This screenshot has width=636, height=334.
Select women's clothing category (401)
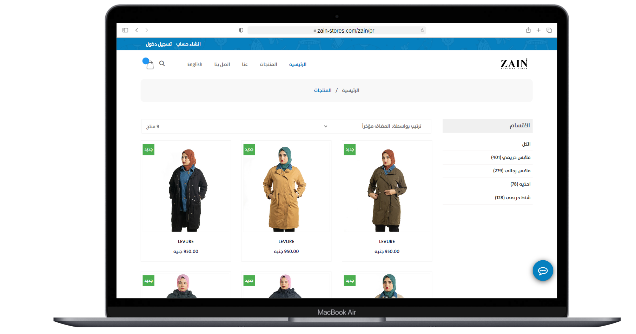[x=511, y=158]
